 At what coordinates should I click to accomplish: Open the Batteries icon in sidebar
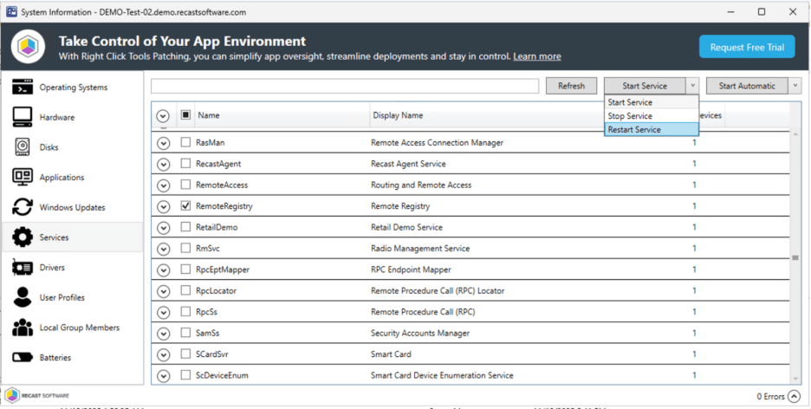pyautogui.click(x=23, y=358)
